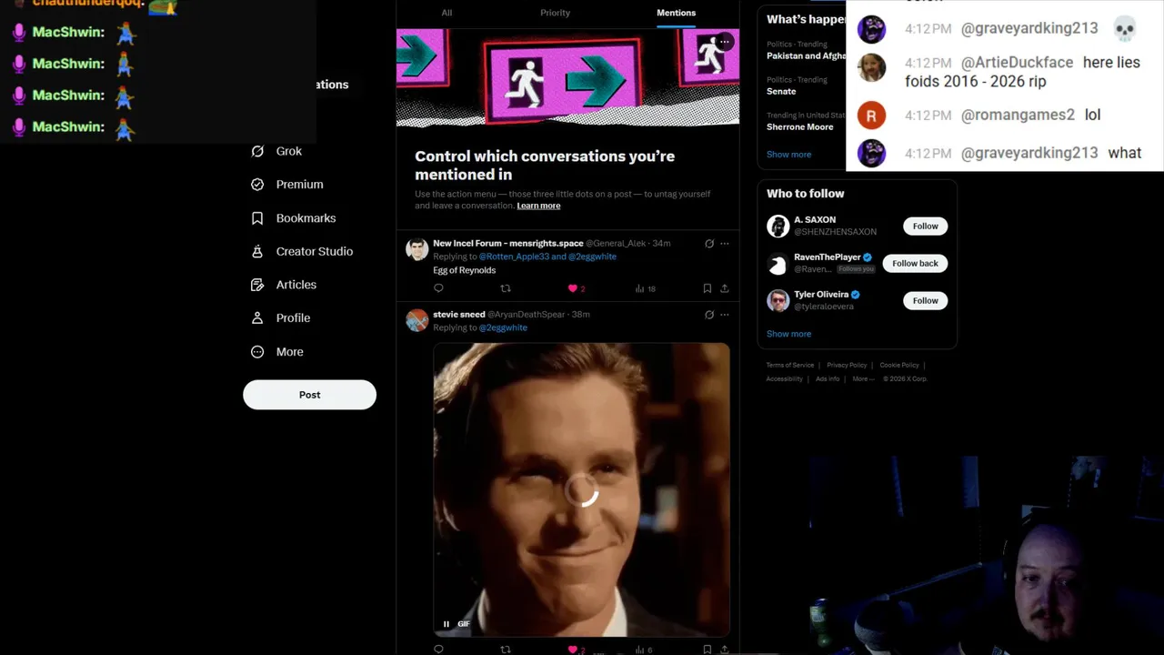This screenshot has width=1164, height=655.
Task: Reply to the General_Alek post
Action: tap(438, 288)
